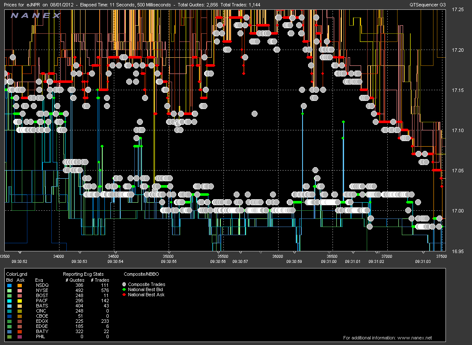472x345 pixels.
Task: Click the 36000 sequence tick label
Action: 278,256
